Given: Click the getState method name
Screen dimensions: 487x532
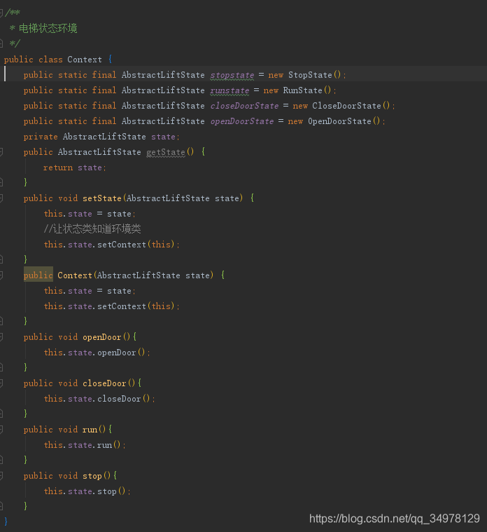Looking at the screenshot, I should point(166,152).
